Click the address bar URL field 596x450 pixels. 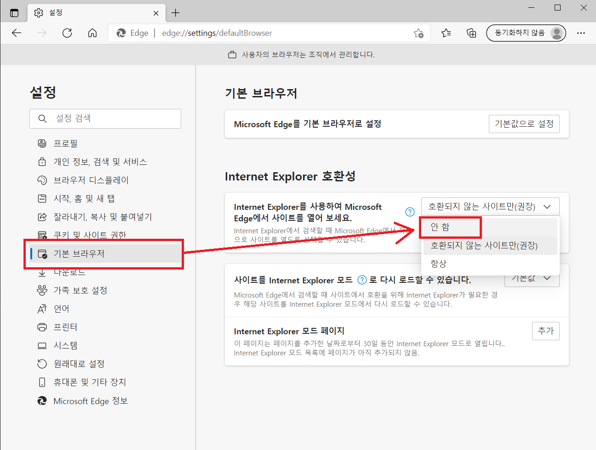pyautogui.click(x=269, y=33)
